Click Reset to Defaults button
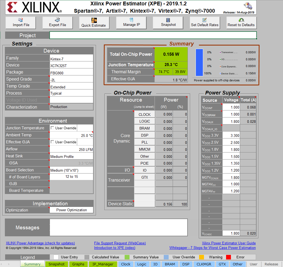The width and height of the screenshot is (283, 267). click(x=241, y=23)
